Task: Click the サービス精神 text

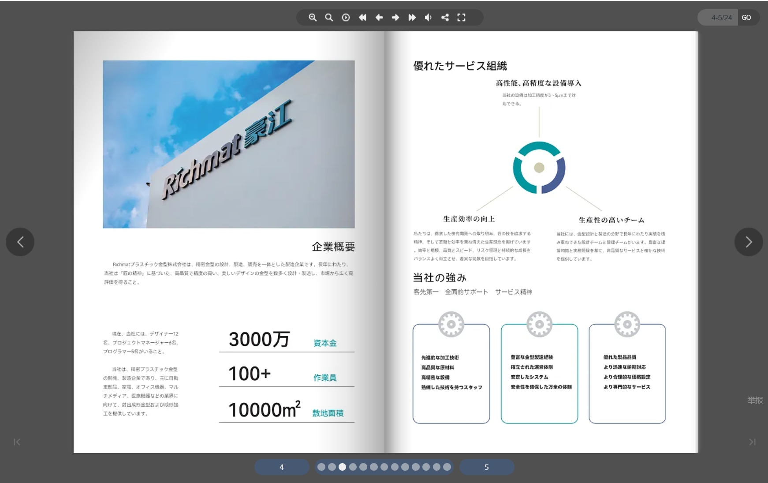Action: click(514, 292)
